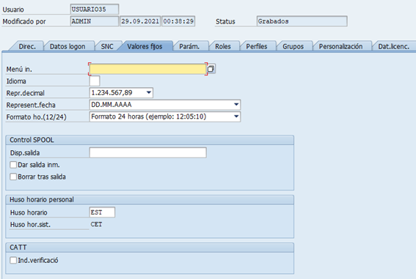
Task: Select the Huso hor.sist. label
Action: (30, 225)
